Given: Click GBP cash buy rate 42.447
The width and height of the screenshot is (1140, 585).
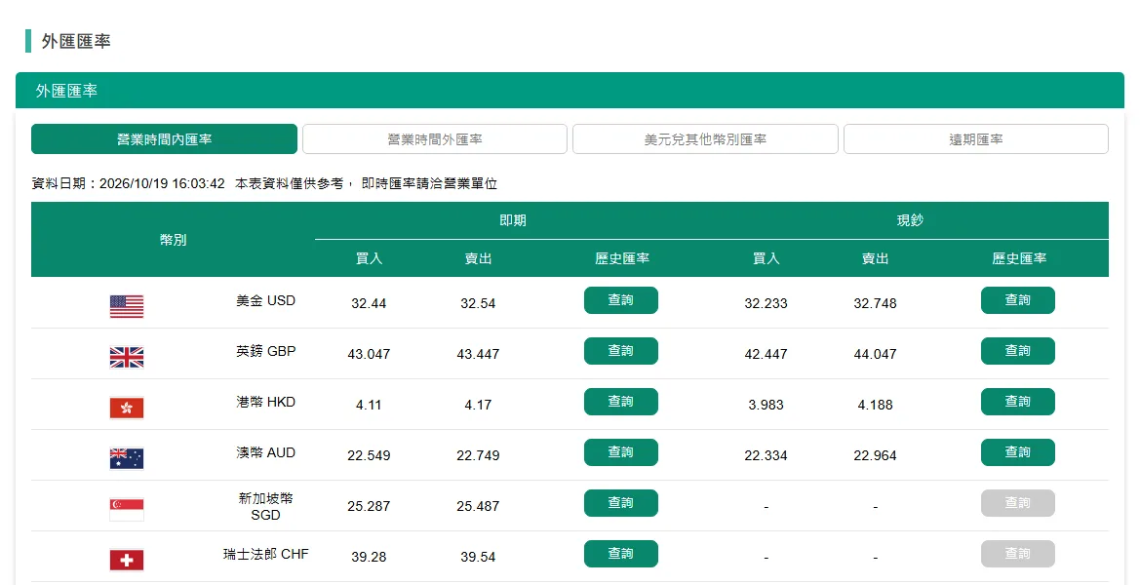Looking at the screenshot, I should (766, 355).
